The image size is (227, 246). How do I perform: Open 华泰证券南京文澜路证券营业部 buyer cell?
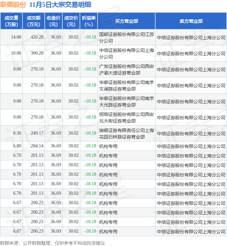pos(126,85)
